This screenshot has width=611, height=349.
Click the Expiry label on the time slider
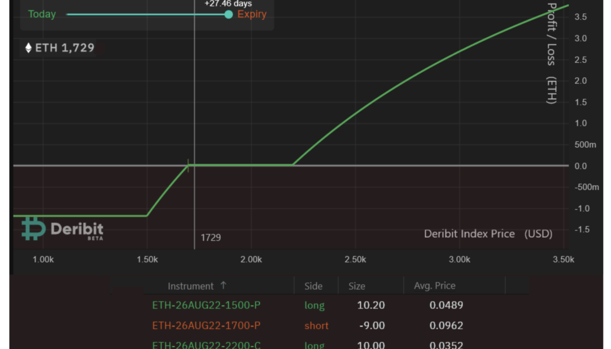coord(251,14)
